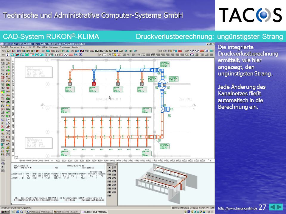The width and height of the screenshot is (286, 214).
Task: Click the Ebene:GRUNDEBENE status field
Action: pyautogui.click(x=181, y=208)
